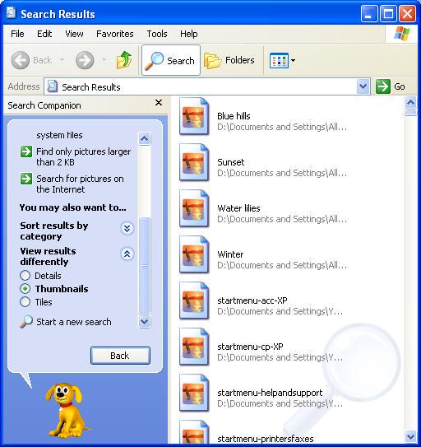Maximize the Search Results window
The width and height of the screenshot is (421, 447).
point(388,13)
